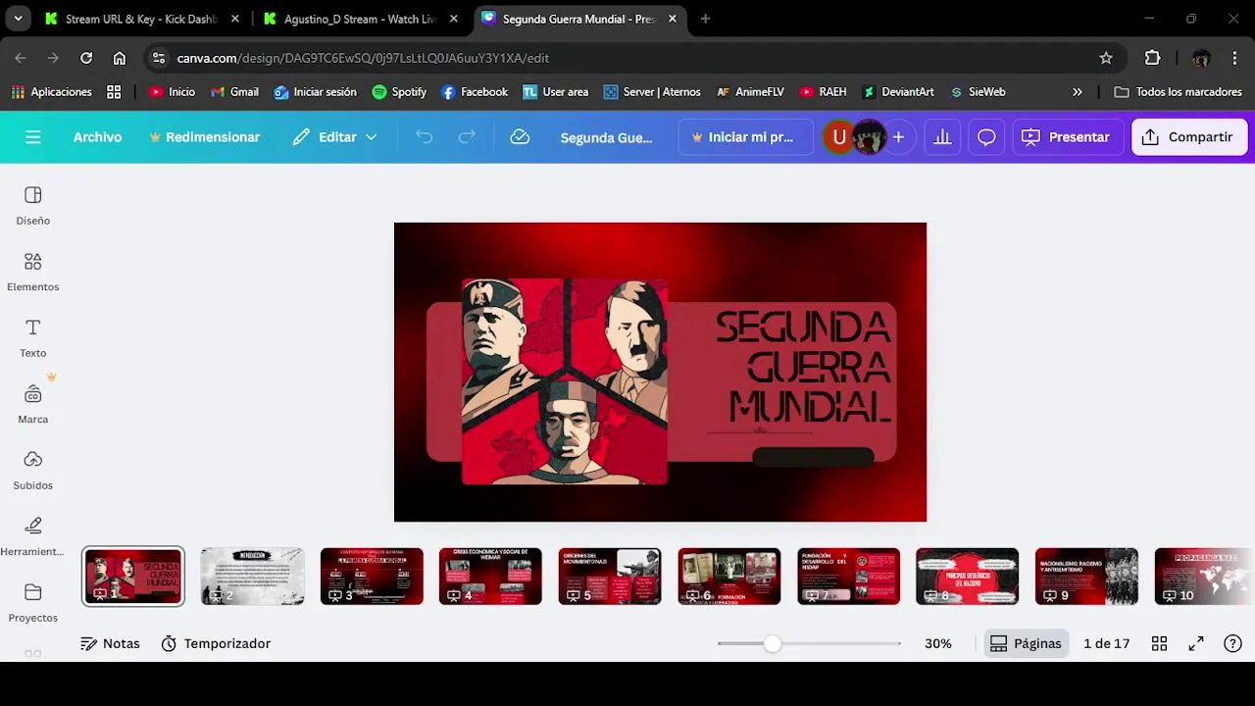Reload the page
Viewport: 1255px width, 706px height.
(x=86, y=58)
